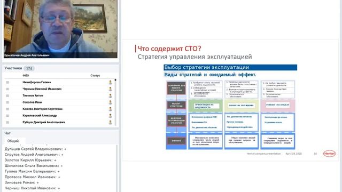342x192 pixels.
Task: Click heading Виды стратегий и ожидаемый эффект
Action: [x=210, y=75]
